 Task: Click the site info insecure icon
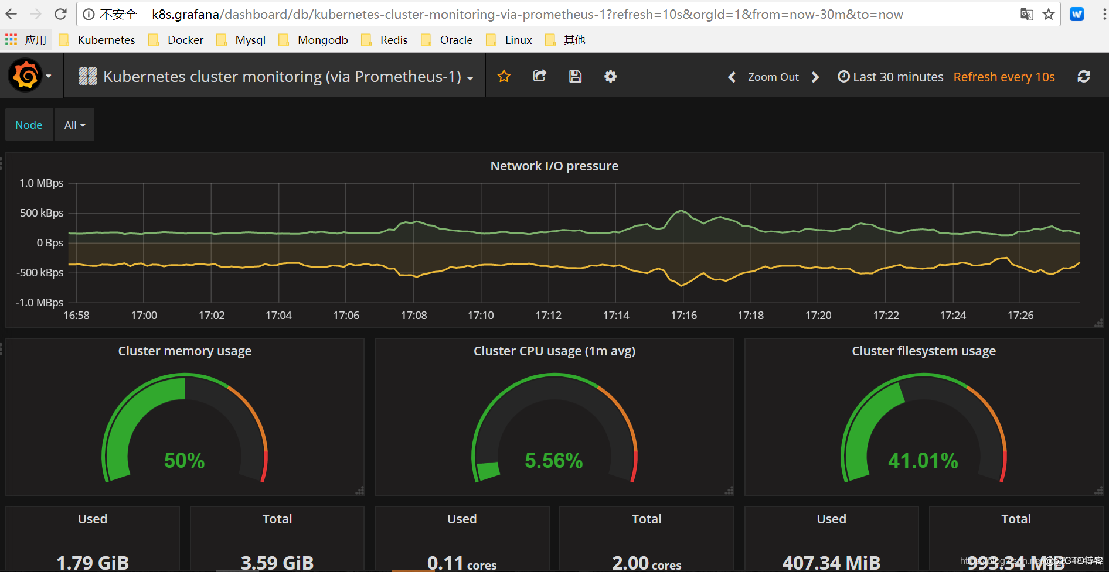(x=89, y=14)
